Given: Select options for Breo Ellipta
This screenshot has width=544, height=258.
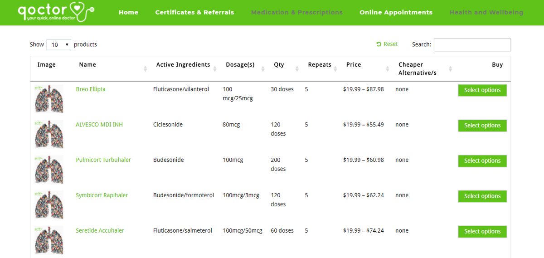Looking at the screenshot, I should 482,90.
